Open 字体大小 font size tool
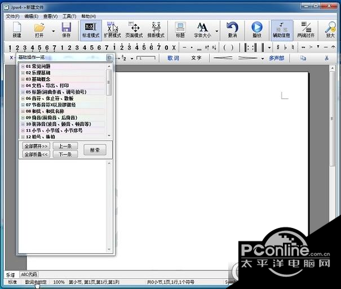 point(202,30)
